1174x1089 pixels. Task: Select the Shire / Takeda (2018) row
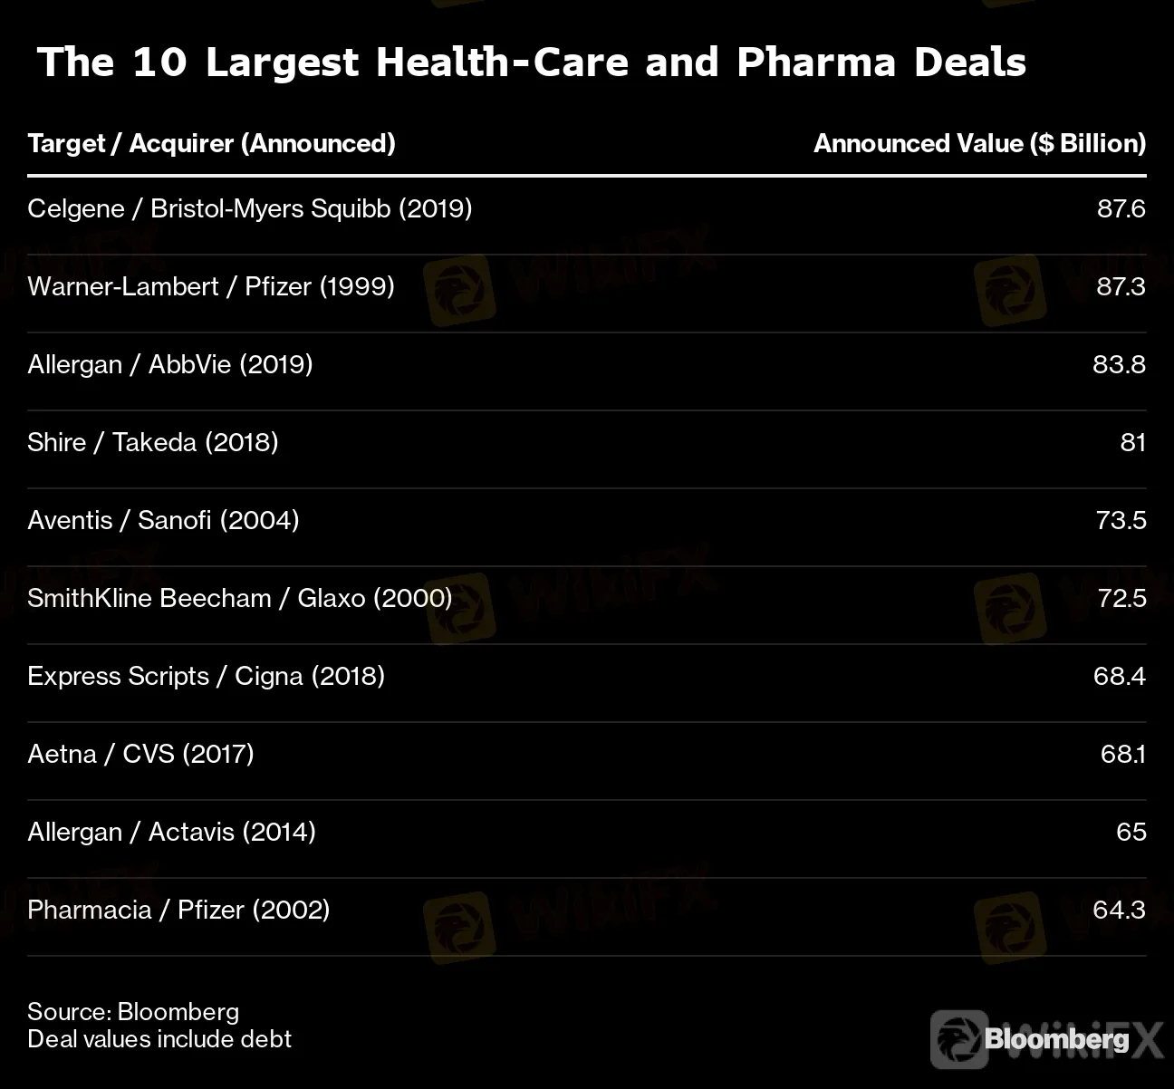click(153, 443)
